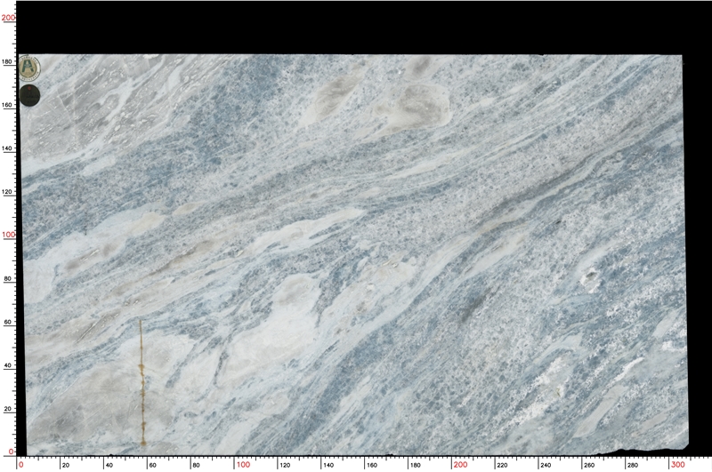Click red '200' on the bottom horizontal ruler
This screenshot has width=712, height=472.
[460, 465]
